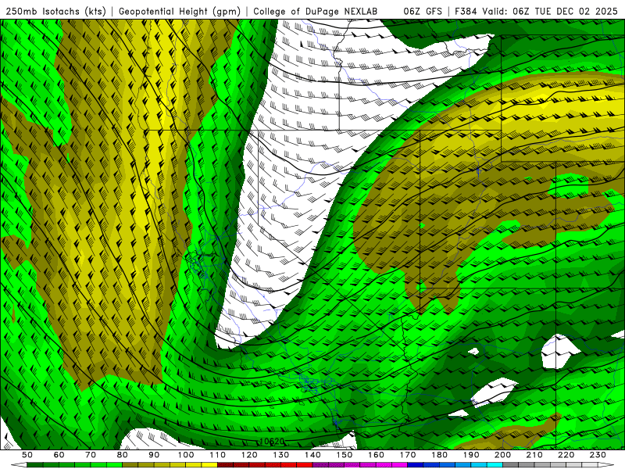
Task: Click the '06Z GFS' model run label
Action: pos(423,11)
